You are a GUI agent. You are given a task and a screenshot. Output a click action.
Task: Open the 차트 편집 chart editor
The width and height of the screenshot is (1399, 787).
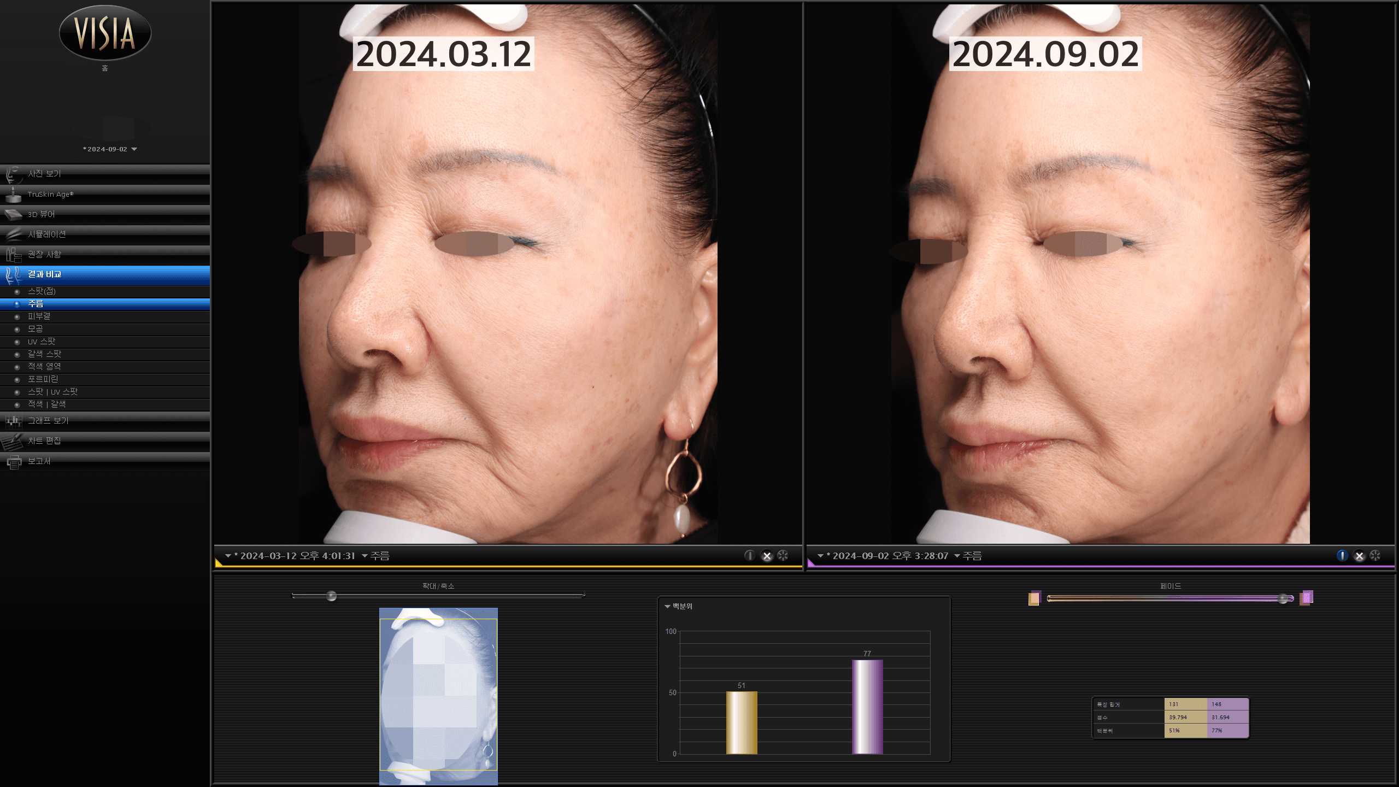(x=105, y=441)
